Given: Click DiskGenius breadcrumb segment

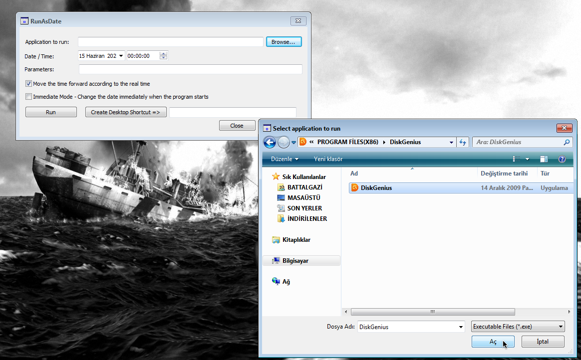Looking at the screenshot, I should point(405,142).
